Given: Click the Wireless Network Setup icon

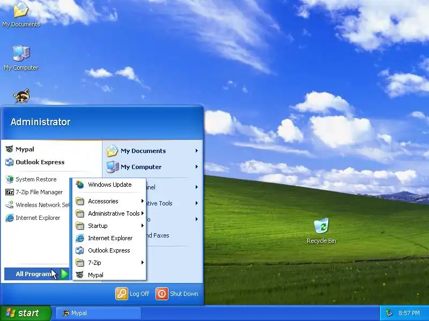Looking at the screenshot, I should click(9, 205).
